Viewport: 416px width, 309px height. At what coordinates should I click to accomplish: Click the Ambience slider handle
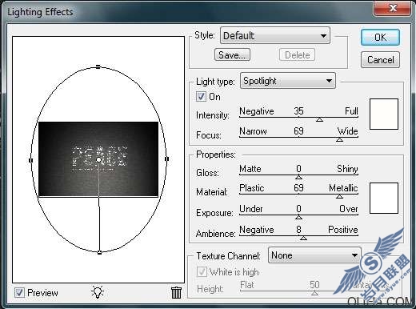tap(303, 238)
